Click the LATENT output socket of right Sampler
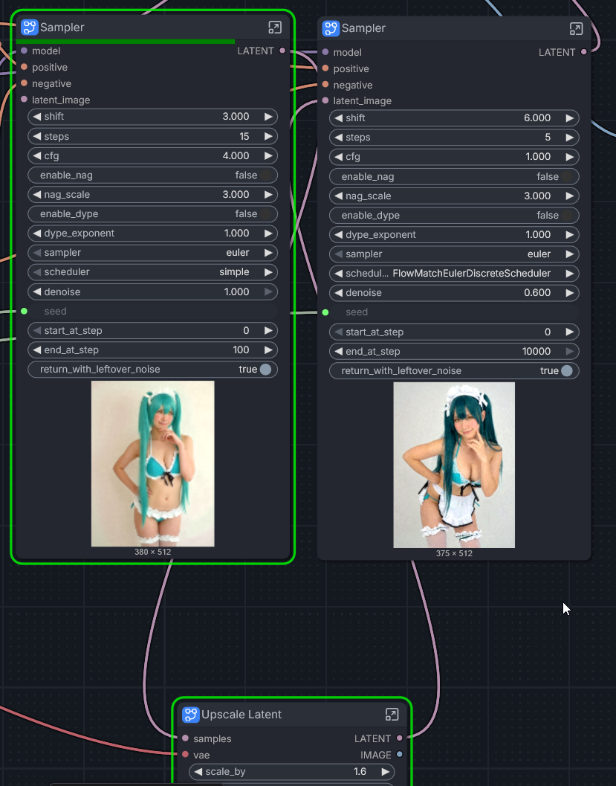The width and height of the screenshot is (616, 786). pyautogui.click(x=584, y=52)
